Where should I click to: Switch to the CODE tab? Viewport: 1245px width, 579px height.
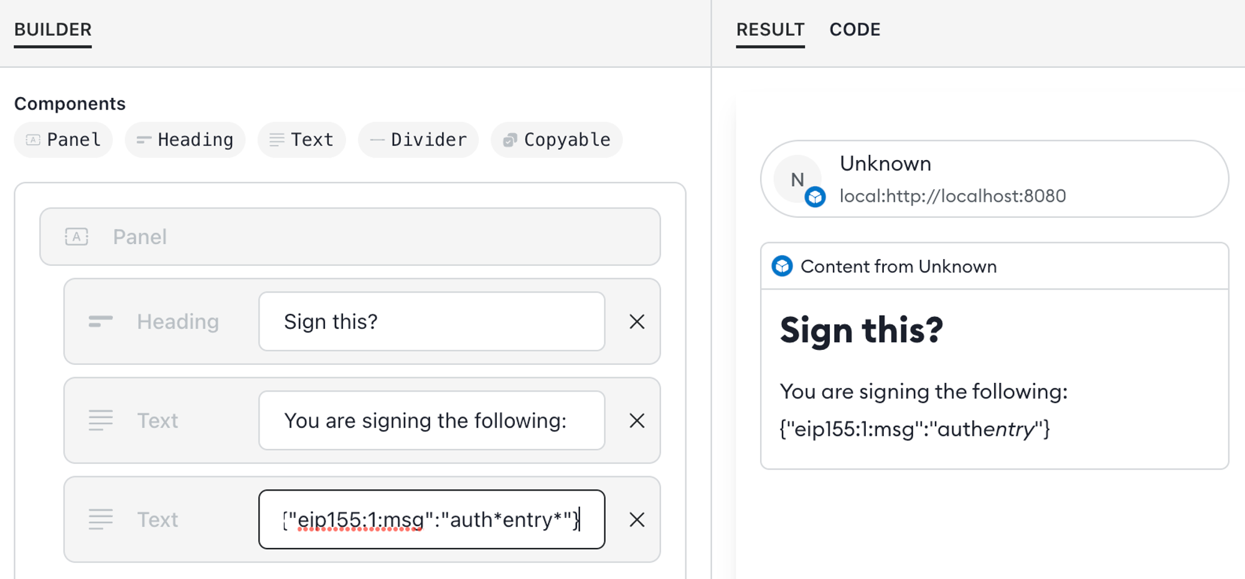click(855, 29)
